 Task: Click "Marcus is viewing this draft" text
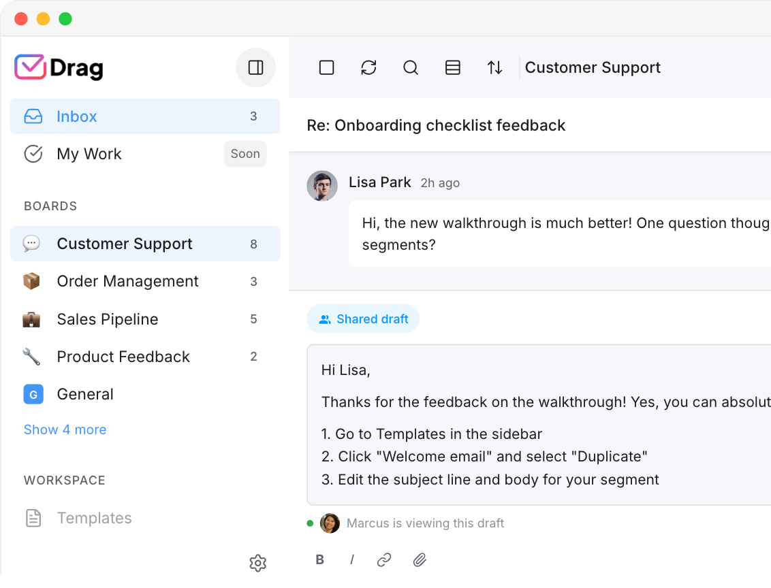tap(425, 523)
